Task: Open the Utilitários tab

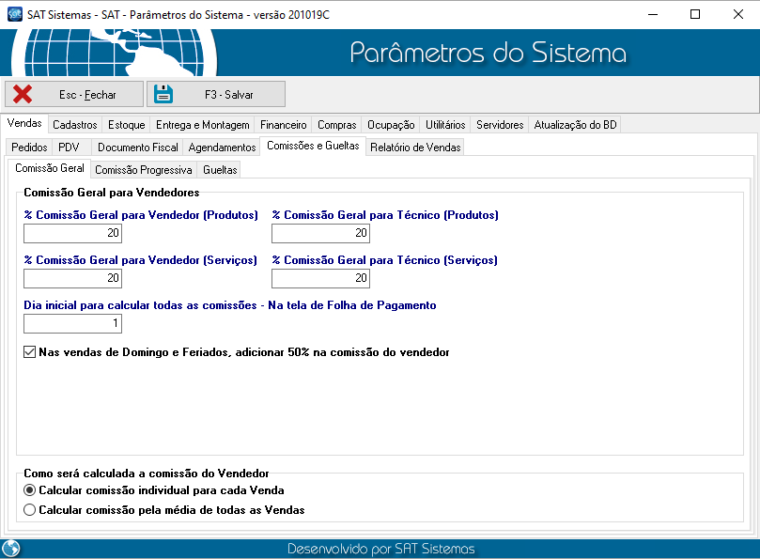Action: point(445,125)
